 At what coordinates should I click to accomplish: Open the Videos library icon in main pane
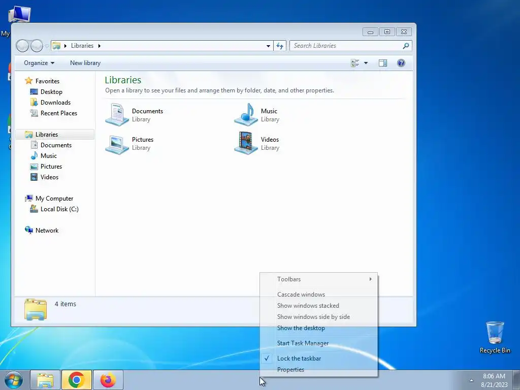click(246, 143)
